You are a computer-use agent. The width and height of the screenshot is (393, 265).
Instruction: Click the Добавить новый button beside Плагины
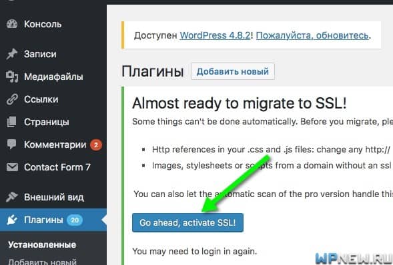click(x=233, y=71)
